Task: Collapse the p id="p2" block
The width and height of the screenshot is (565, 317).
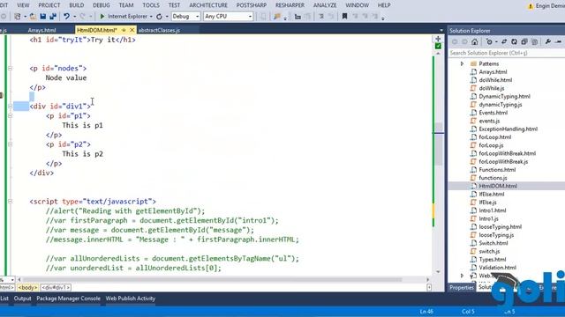Action: [x=10, y=144]
